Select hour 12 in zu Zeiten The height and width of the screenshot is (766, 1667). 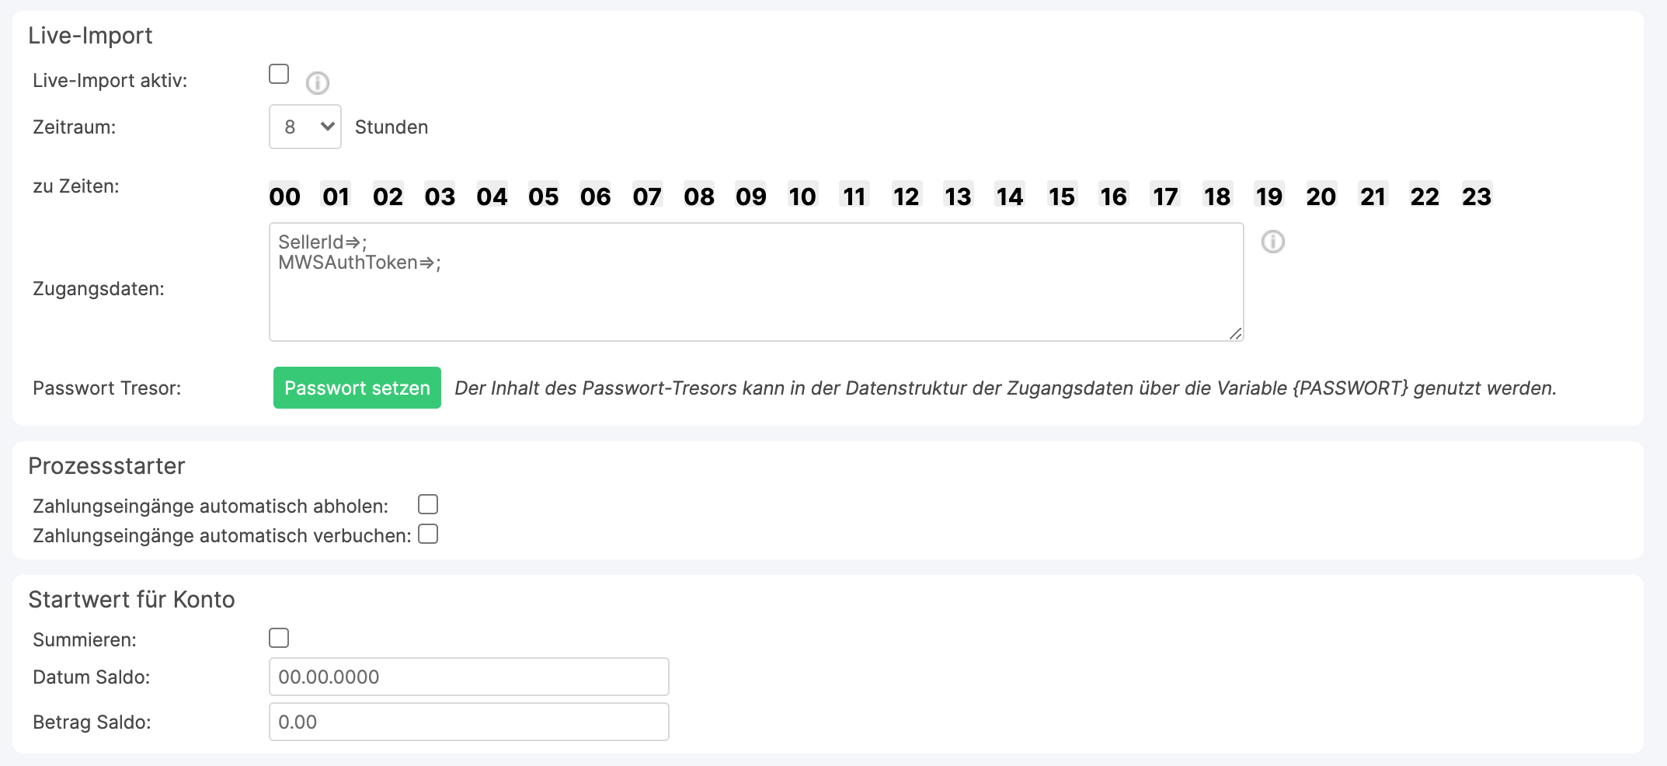(x=906, y=196)
